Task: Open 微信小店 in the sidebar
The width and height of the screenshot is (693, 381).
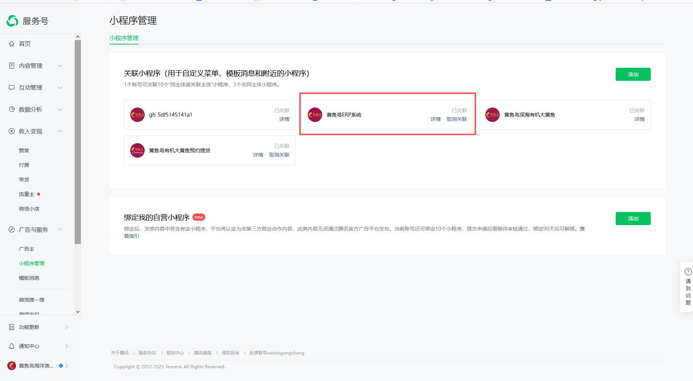Action: click(29, 209)
